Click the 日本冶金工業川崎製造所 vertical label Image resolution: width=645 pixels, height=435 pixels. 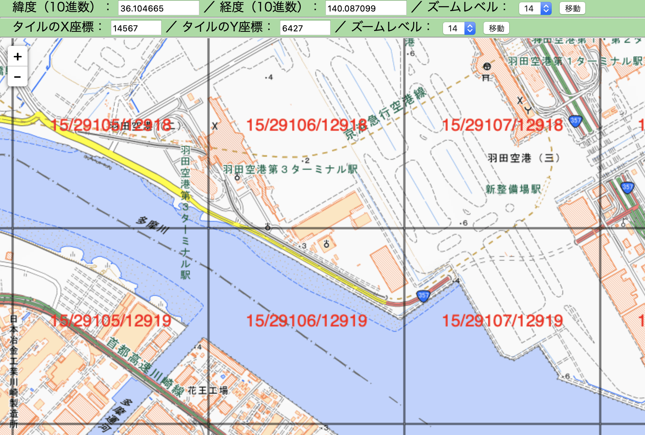14,371
